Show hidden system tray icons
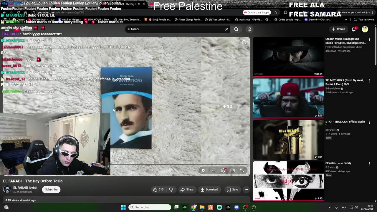 click(x=330, y=207)
